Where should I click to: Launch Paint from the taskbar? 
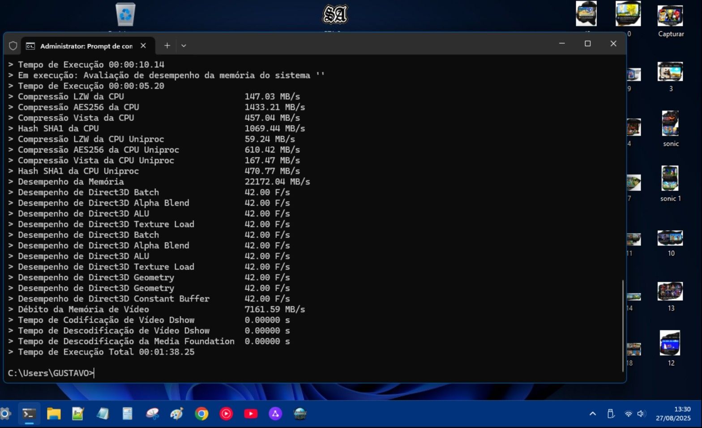pos(177,414)
